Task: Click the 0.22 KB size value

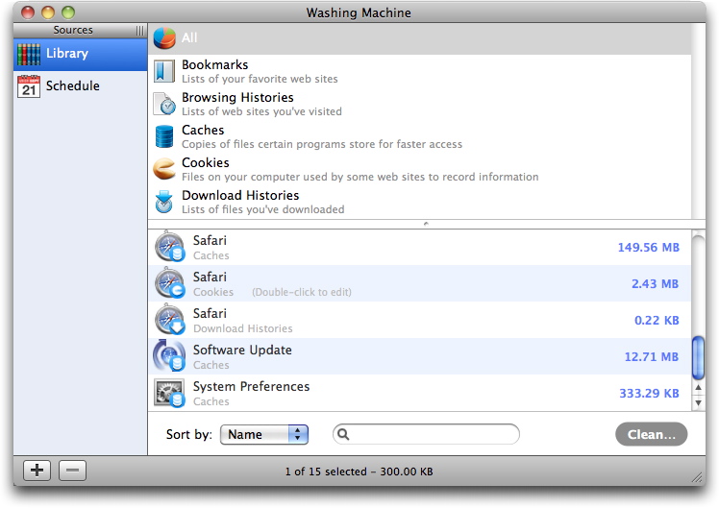Action: [657, 320]
